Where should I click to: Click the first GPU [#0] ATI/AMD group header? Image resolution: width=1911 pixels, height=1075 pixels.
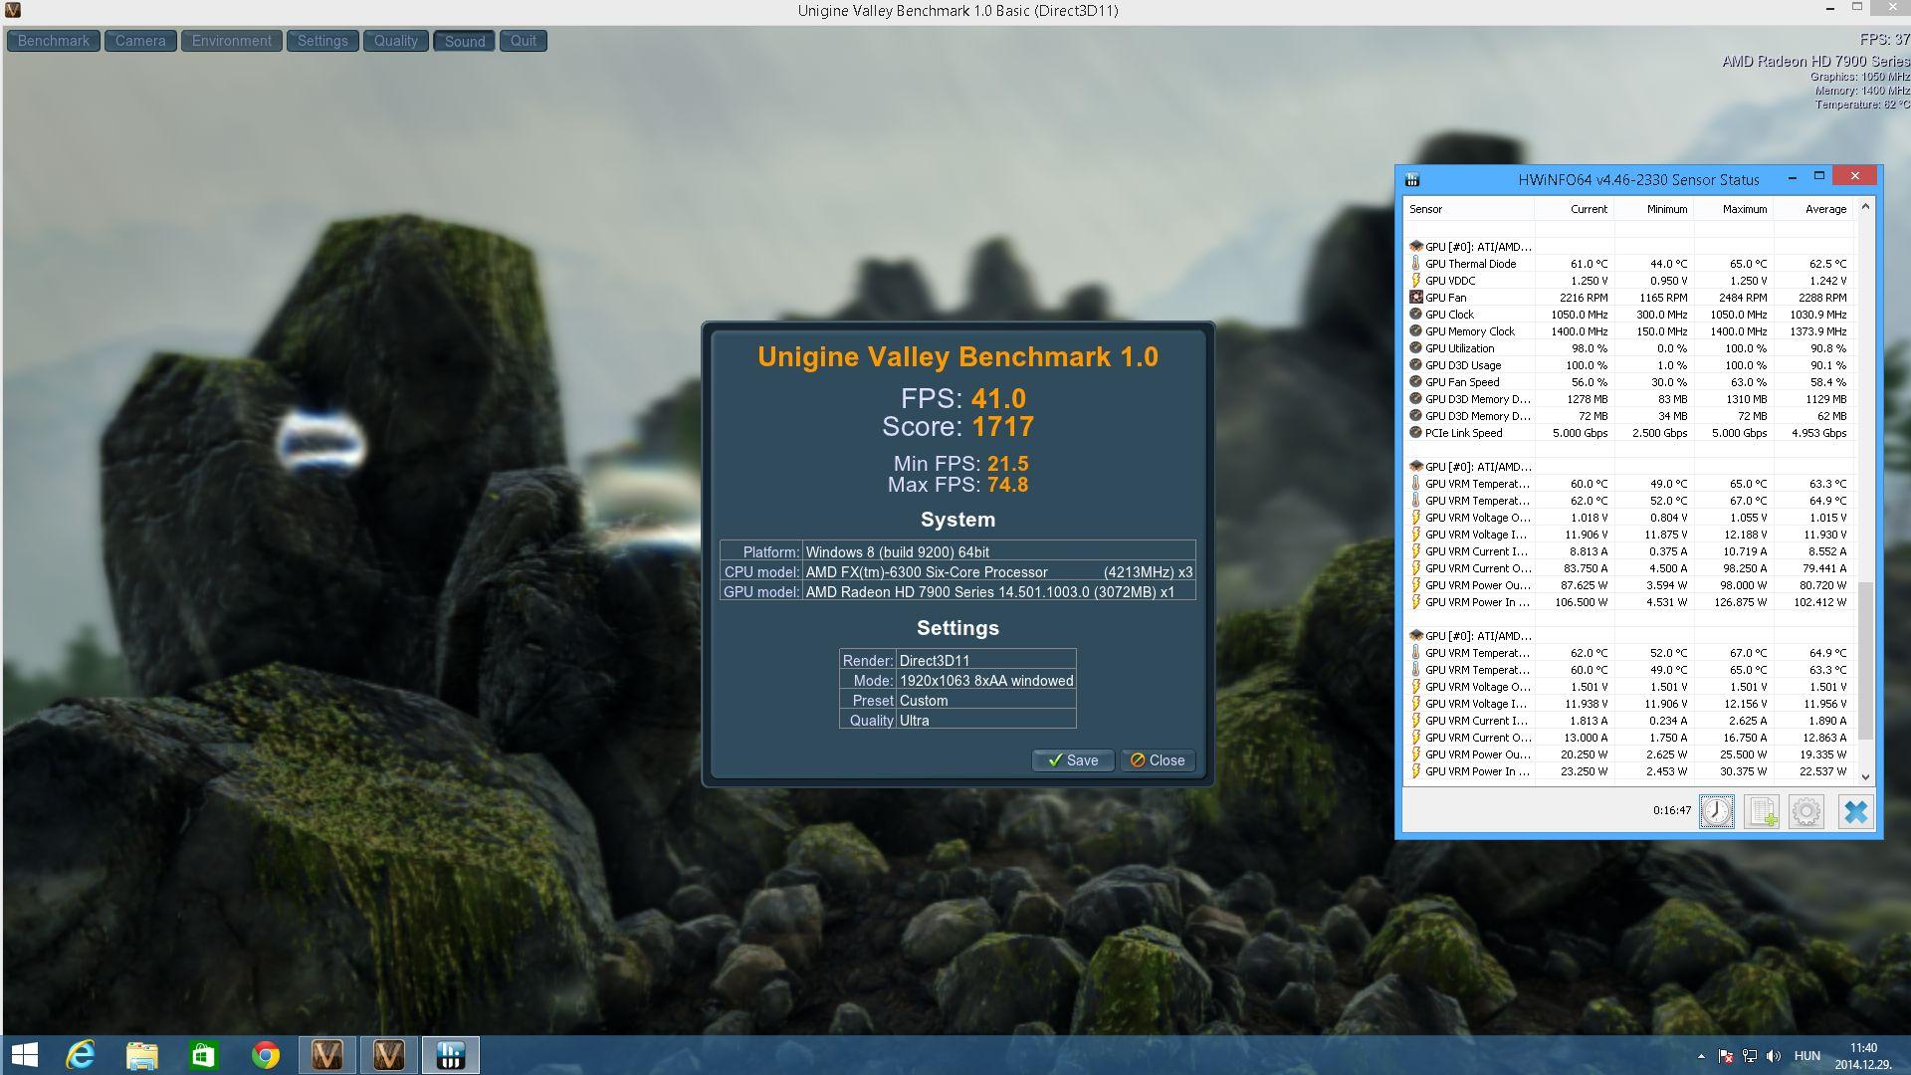1629,247
